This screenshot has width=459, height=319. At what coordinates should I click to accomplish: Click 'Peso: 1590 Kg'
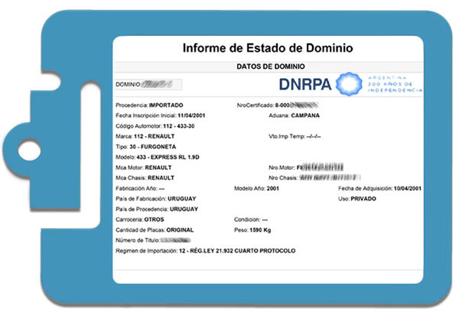[x=252, y=230]
